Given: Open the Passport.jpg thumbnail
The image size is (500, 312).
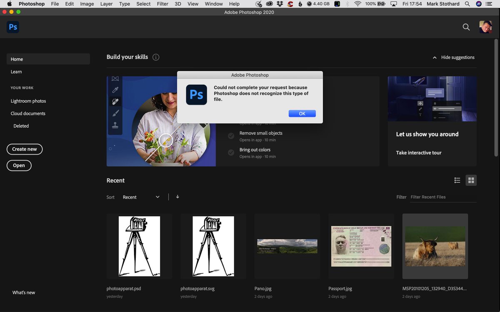Looking at the screenshot, I should click(x=361, y=246).
